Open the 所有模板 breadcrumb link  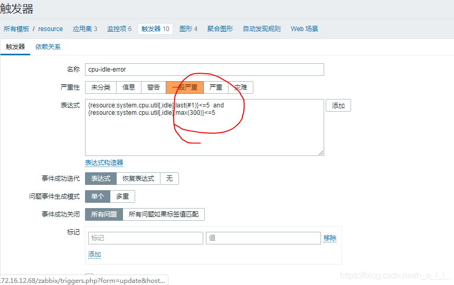[x=16, y=29]
